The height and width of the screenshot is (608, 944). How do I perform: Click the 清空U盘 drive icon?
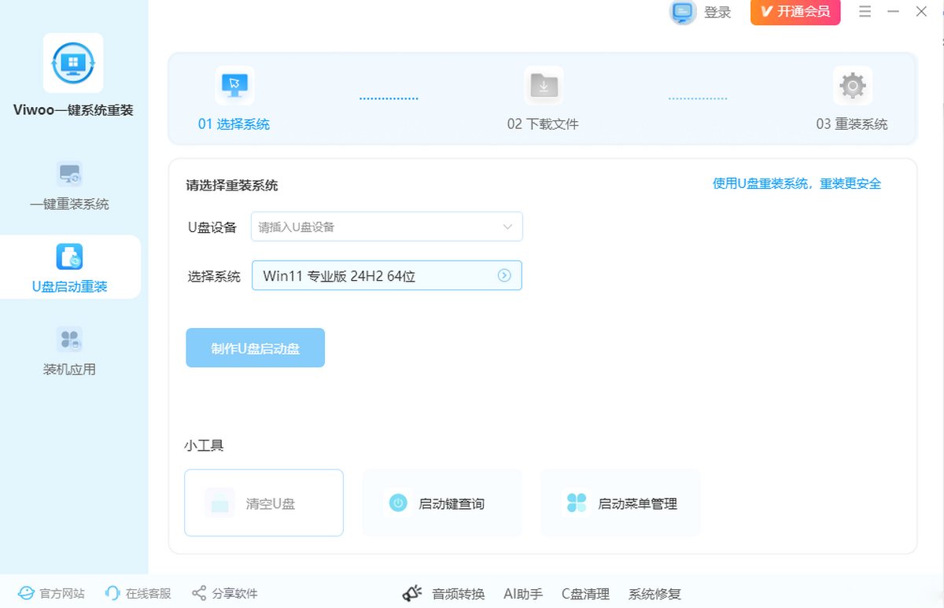(220, 503)
